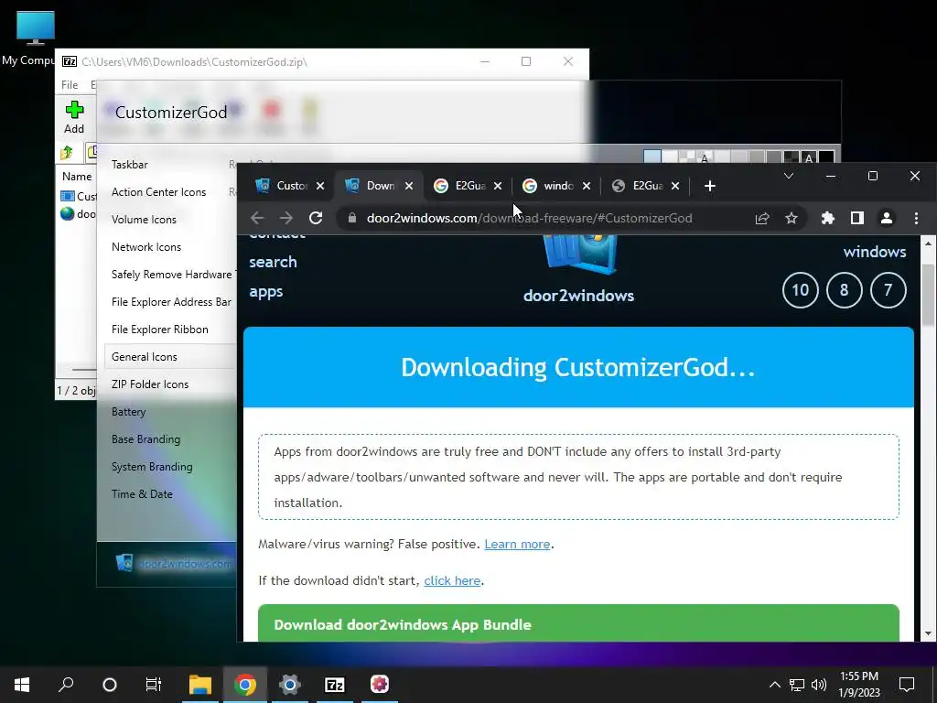Screen dimensions: 937x703
Task: Click the page scrollbar up arrow
Action: 928,243
